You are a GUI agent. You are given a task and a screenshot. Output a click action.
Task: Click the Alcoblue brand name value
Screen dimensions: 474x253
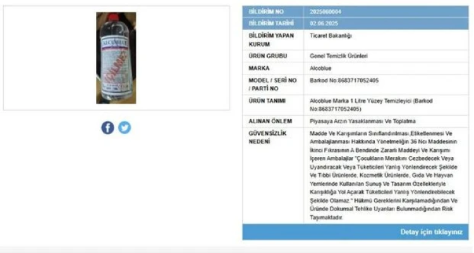click(x=320, y=68)
